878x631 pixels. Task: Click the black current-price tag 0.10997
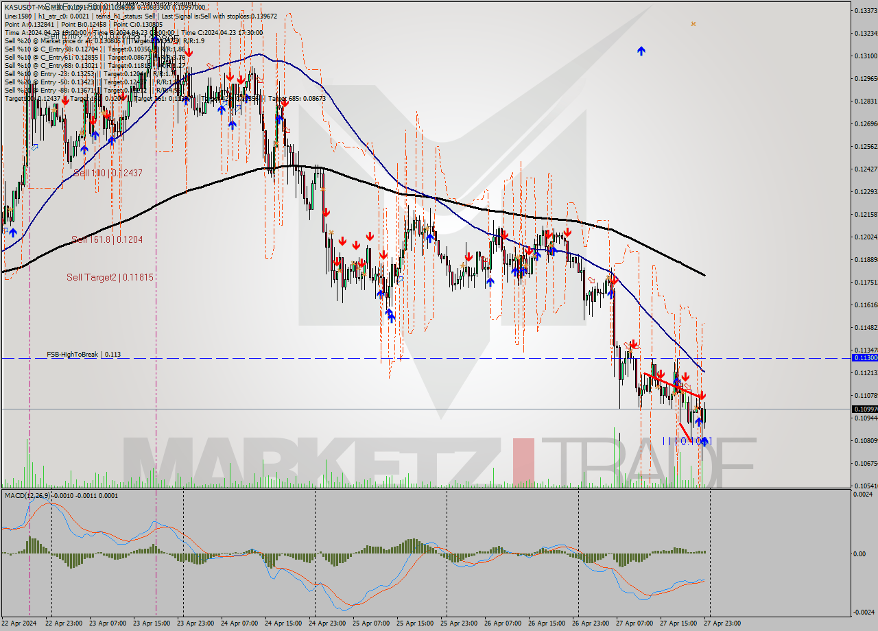(864, 409)
